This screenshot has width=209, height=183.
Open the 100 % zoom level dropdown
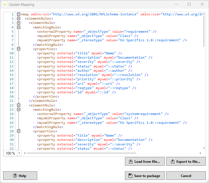pyautogui.click(x=19, y=153)
